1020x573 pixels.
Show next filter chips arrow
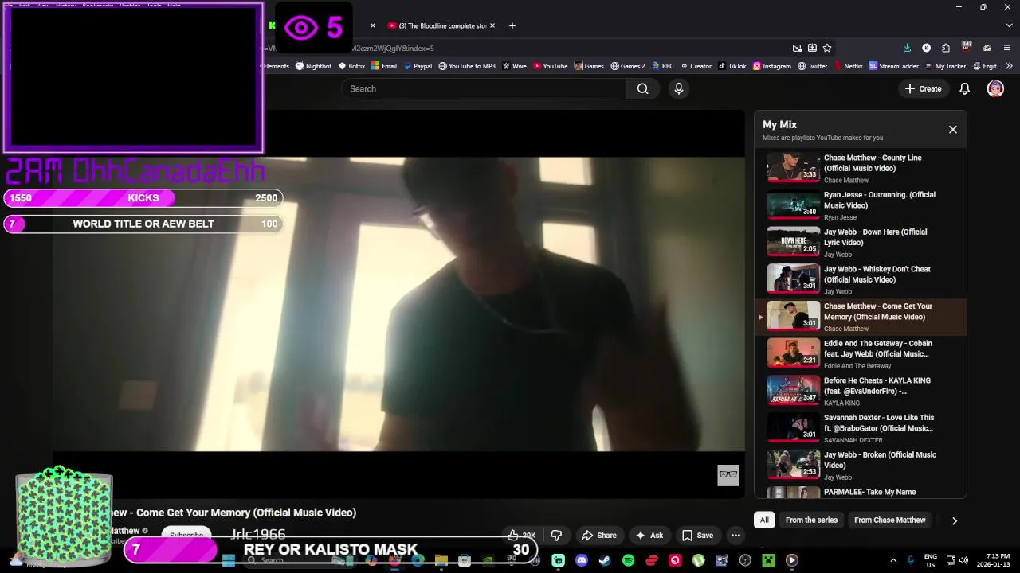click(954, 520)
